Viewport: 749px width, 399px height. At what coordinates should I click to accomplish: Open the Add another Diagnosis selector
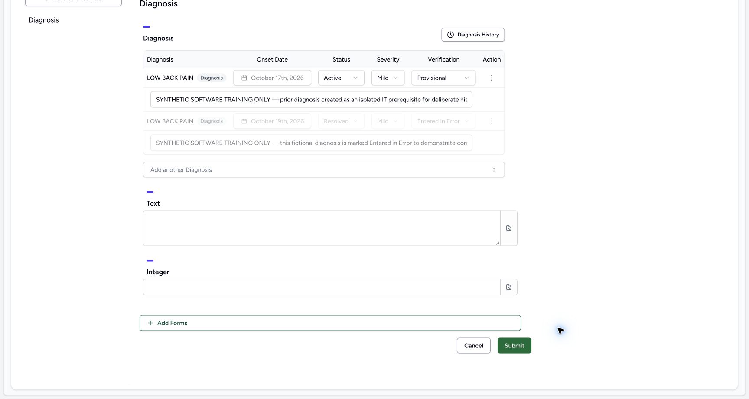pyautogui.click(x=324, y=170)
